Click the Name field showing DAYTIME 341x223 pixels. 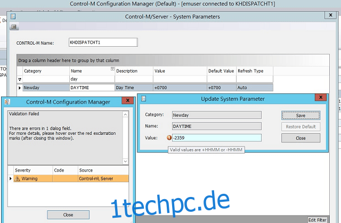(217, 126)
